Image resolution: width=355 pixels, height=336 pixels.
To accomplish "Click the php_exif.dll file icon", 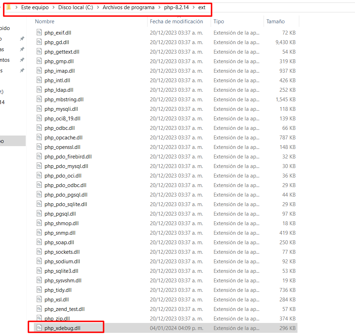I will point(39,32).
